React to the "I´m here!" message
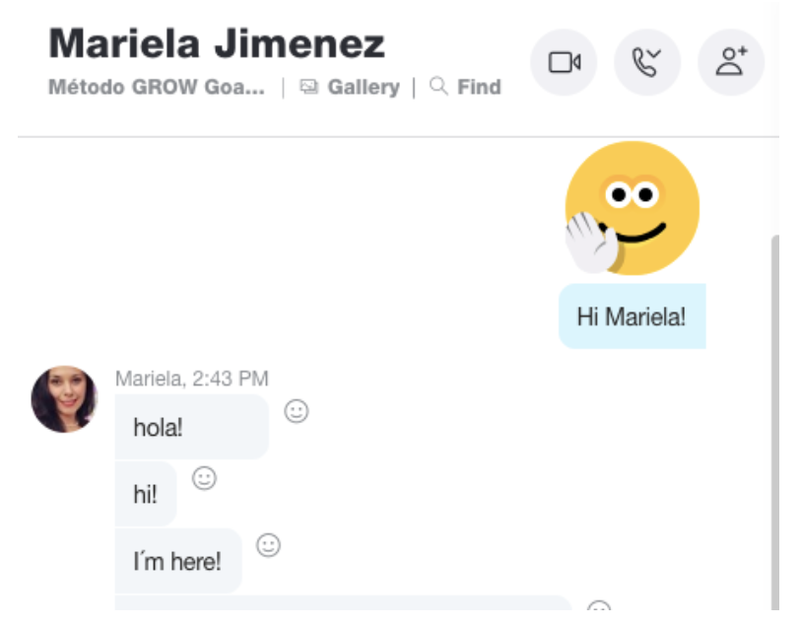 268,545
